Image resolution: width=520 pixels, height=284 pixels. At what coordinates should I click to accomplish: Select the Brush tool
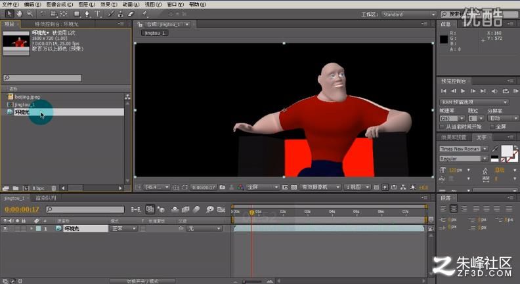(x=111, y=14)
